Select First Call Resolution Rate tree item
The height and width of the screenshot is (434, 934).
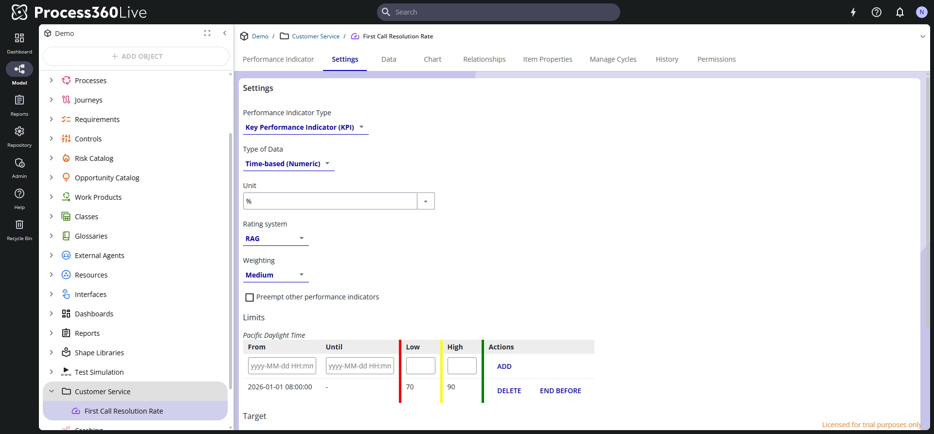(135, 411)
